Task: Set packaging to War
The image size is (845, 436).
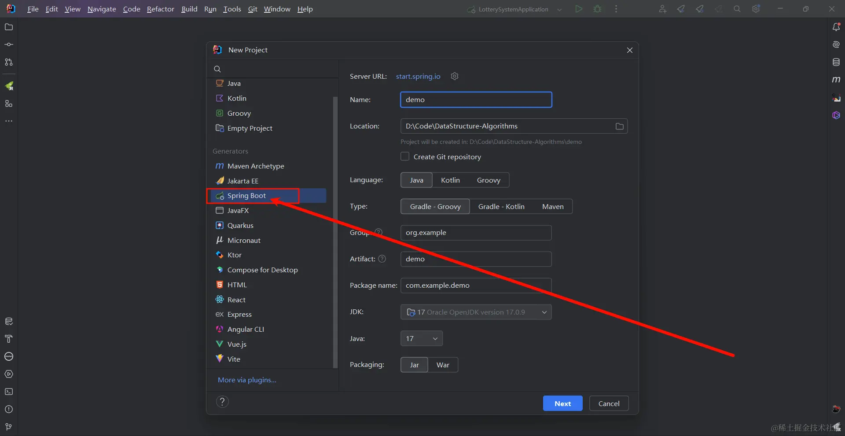Action: [x=443, y=365]
